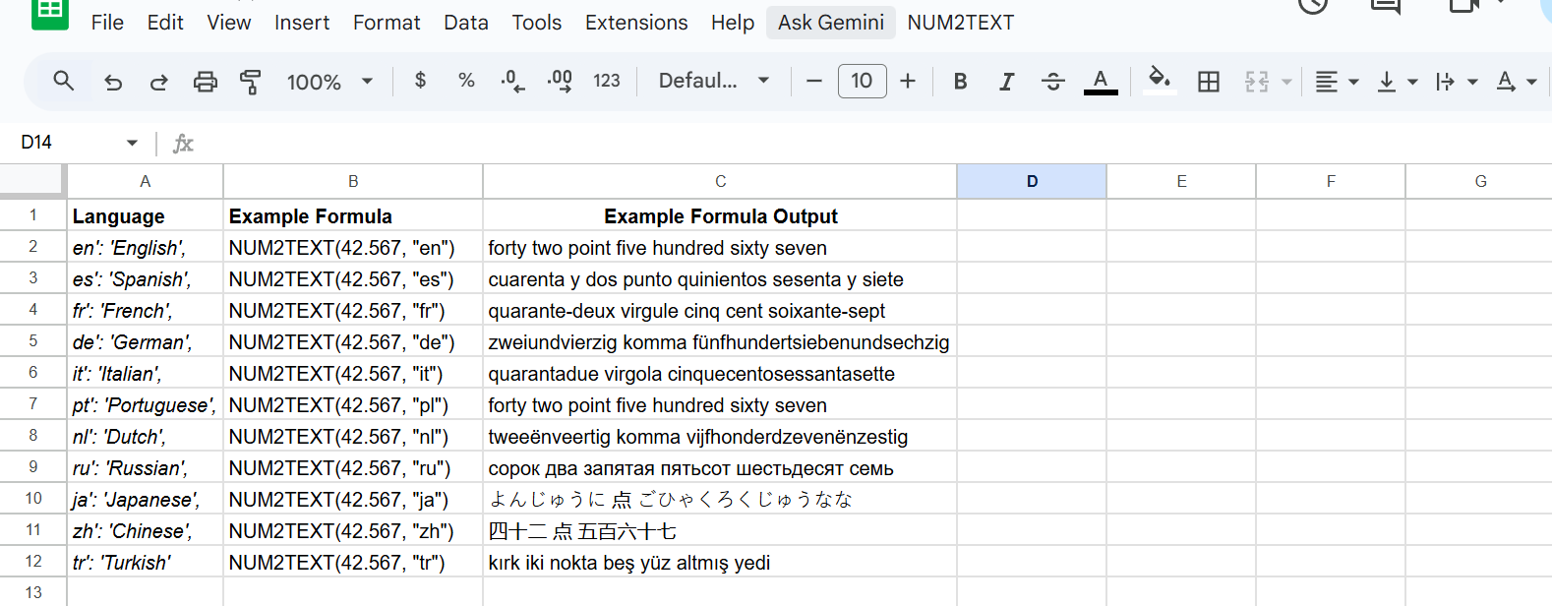This screenshot has height=606, width=1552.
Task: Increase decimal places
Action: pyautogui.click(x=560, y=81)
